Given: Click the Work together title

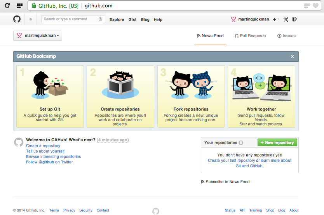Looking at the screenshot, I should (x=261, y=109).
